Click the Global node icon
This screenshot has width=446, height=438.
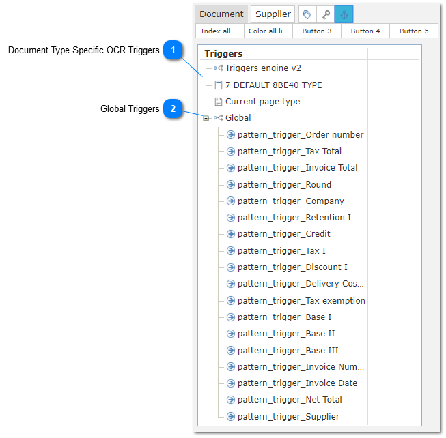tap(218, 118)
